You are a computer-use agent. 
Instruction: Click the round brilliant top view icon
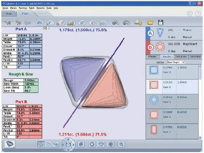click(x=110, y=144)
